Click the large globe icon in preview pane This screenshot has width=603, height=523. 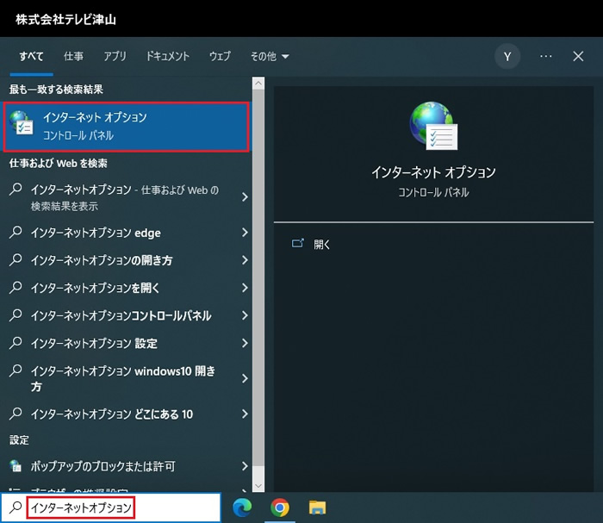(x=433, y=126)
